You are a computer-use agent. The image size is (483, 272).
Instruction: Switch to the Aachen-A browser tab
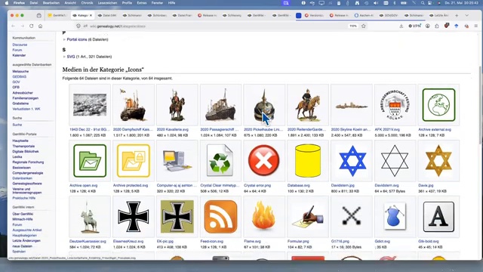[x=364, y=15]
